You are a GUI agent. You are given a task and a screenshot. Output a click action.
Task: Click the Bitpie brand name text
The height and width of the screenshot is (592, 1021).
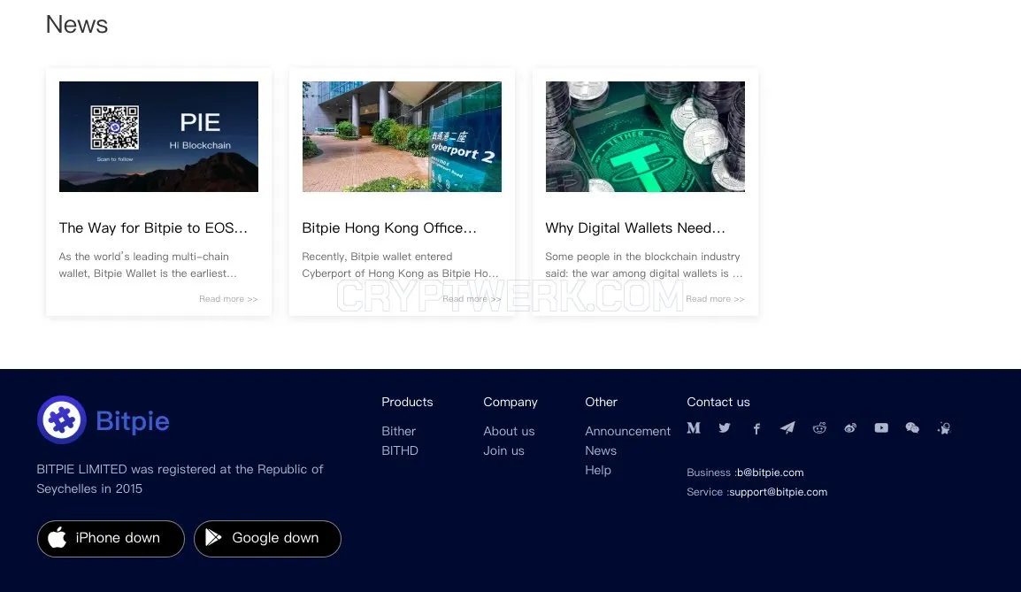point(133,420)
